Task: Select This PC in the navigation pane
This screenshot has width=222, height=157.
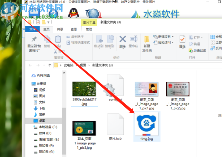Action: (39, 84)
